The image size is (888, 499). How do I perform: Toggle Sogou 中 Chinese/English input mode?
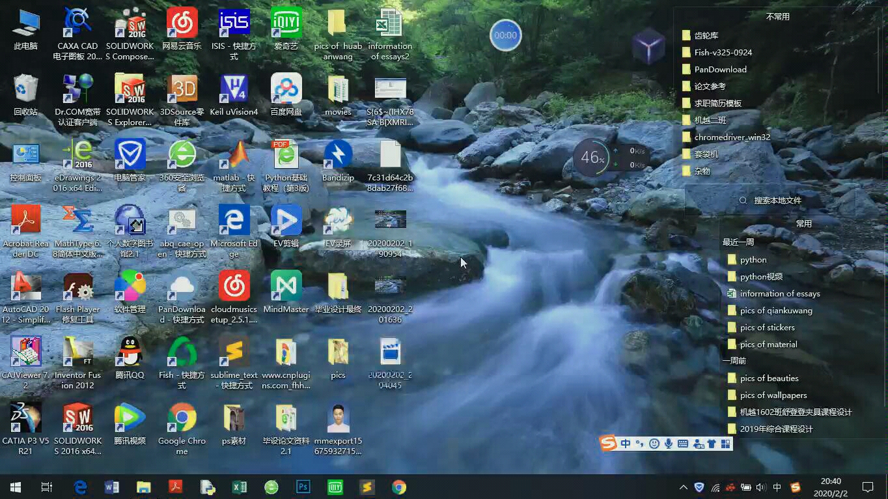(626, 444)
